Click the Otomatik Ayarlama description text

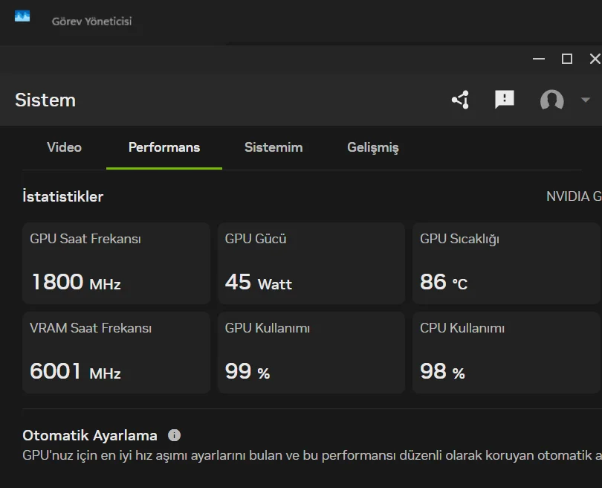click(312, 455)
